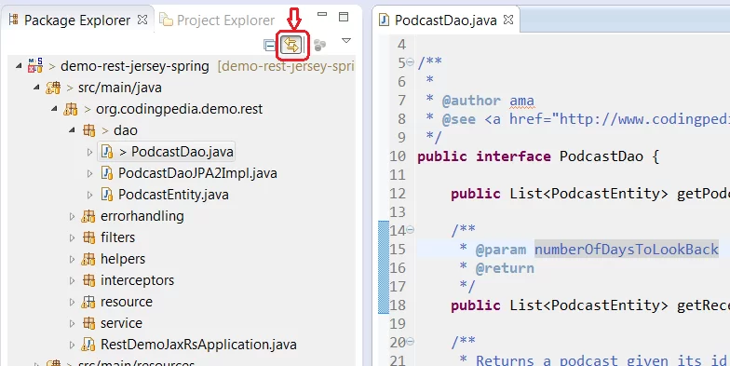Expand the service package
The width and height of the screenshot is (730, 366).
pyautogui.click(x=73, y=323)
